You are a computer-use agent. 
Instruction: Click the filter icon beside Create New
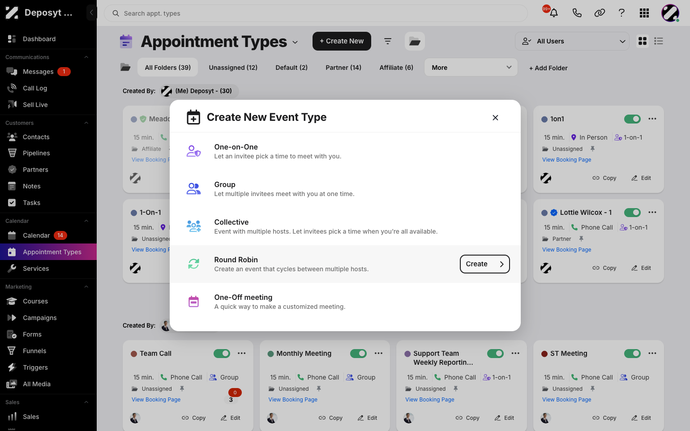(x=388, y=41)
